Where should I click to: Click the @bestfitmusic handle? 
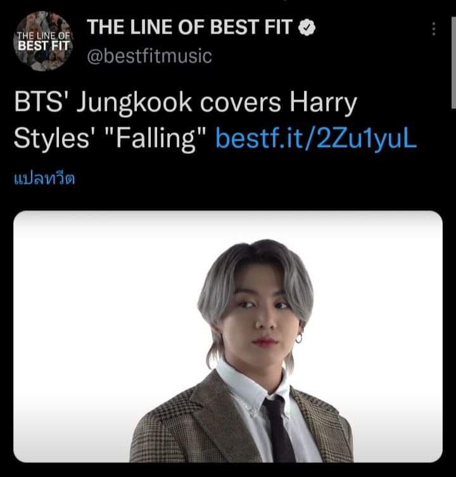pyautogui.click(x=149, y=56)
